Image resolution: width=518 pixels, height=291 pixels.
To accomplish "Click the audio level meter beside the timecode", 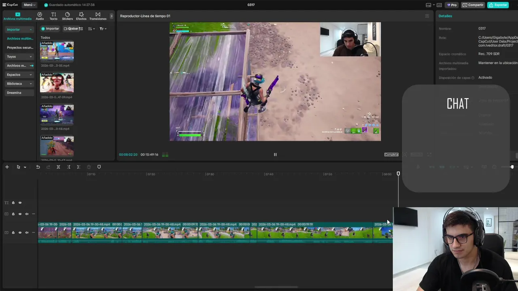I will click(165, 154).
